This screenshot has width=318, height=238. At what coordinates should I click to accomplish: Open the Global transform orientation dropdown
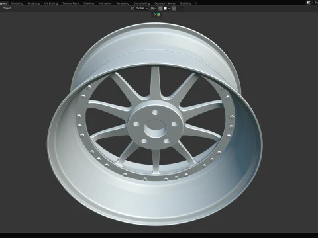pyautogui.click(x=139, y=9)
